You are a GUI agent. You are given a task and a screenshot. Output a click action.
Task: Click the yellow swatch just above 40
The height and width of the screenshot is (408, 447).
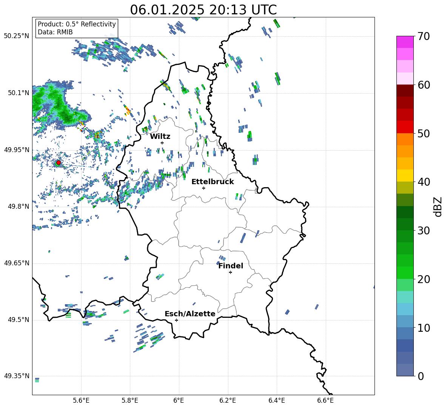click(405, 176)
